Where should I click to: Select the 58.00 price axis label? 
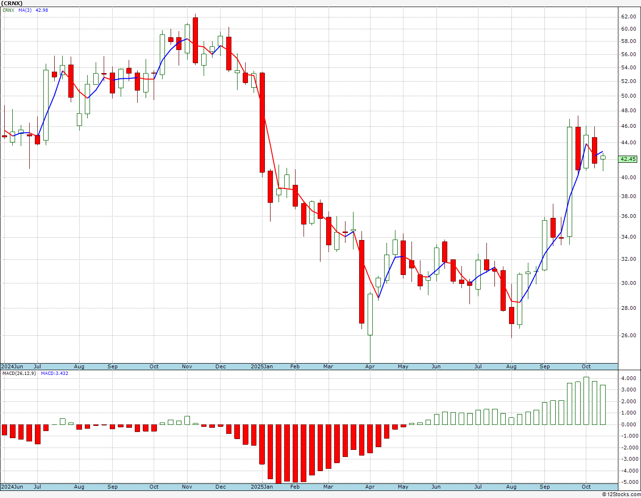point(628,41)
